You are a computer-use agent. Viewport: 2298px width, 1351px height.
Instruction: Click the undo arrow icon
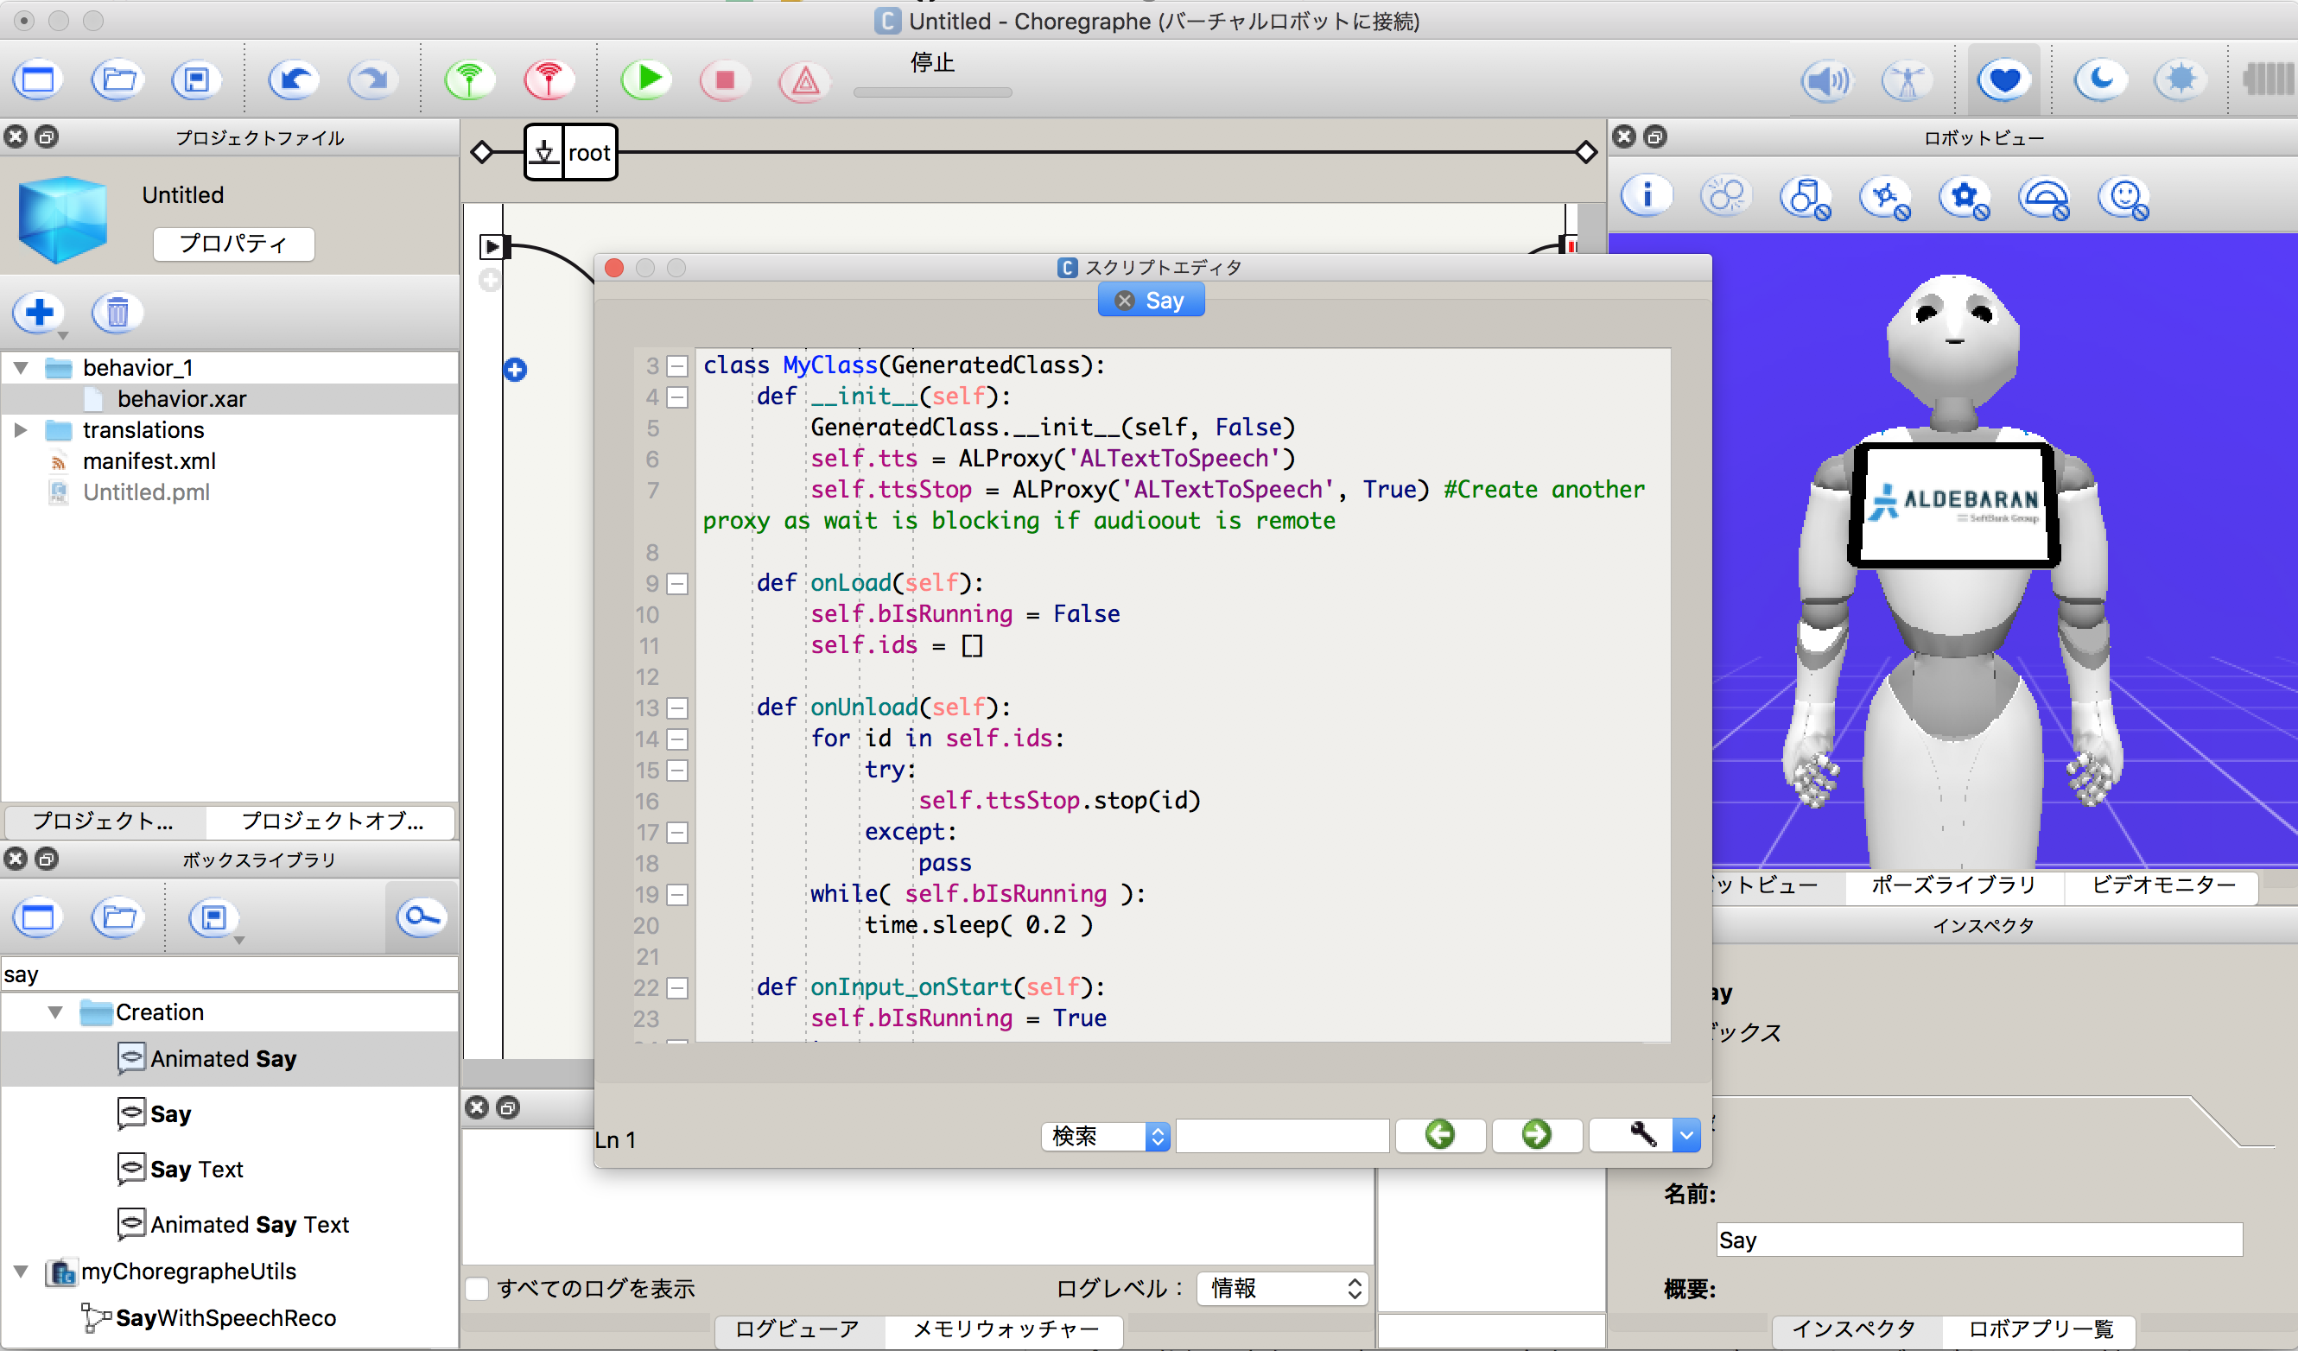[294, 79]
